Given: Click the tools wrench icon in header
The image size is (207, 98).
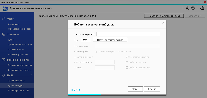Looking at the screenshot, I should click(187, 8).
